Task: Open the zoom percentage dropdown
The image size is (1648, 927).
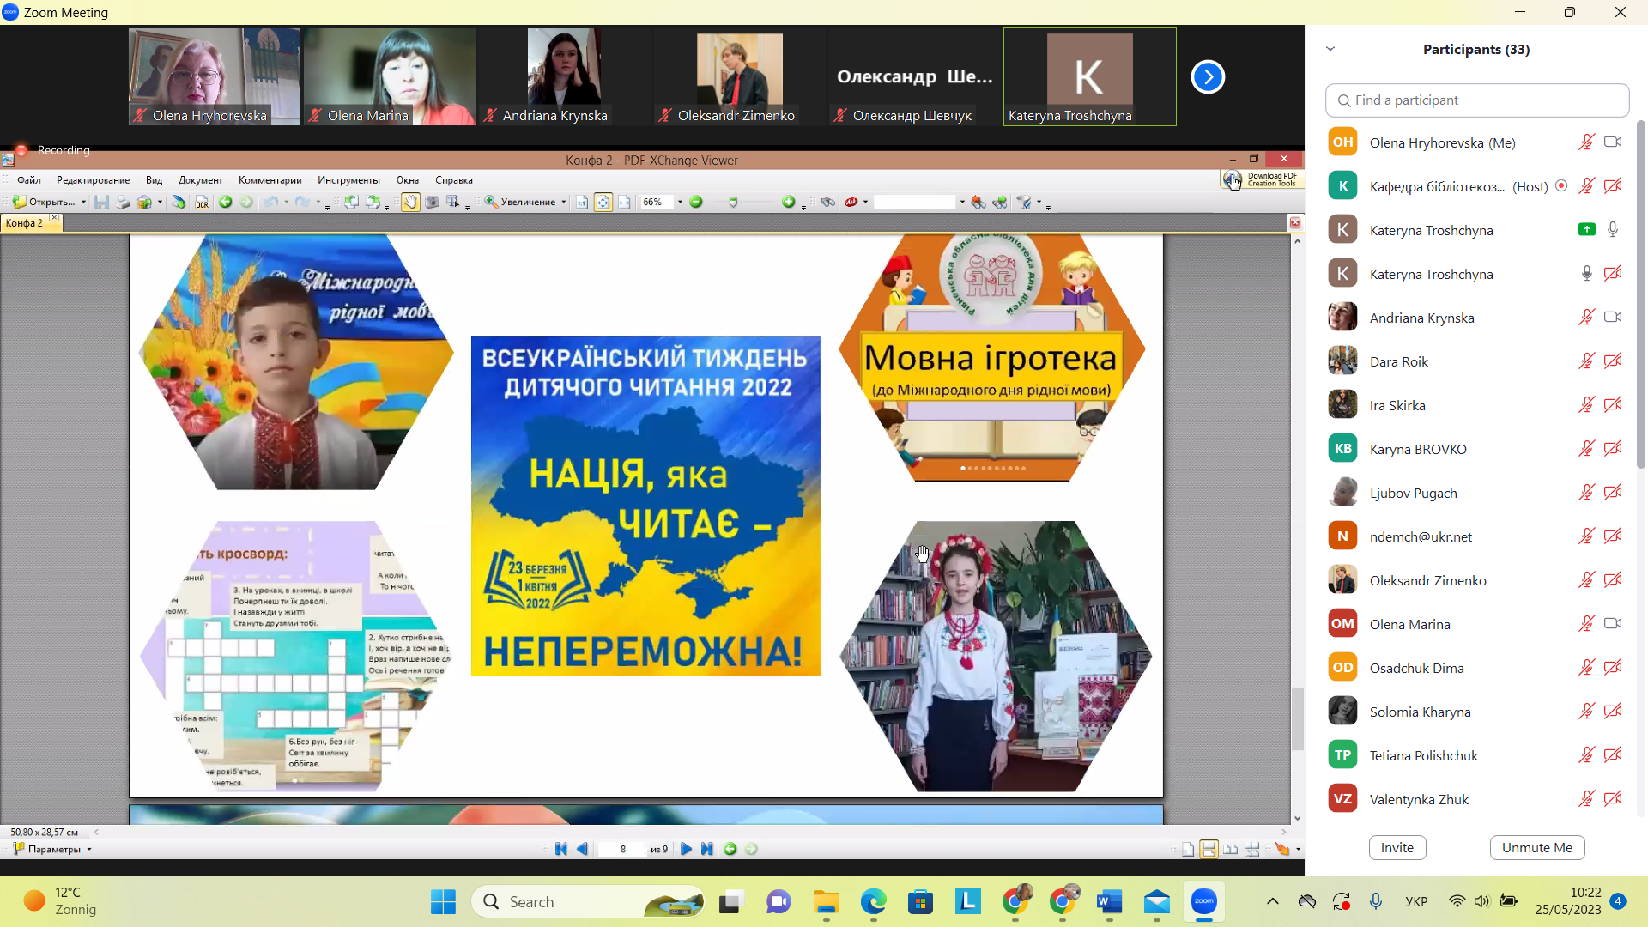Action: pyautogui.click(x=680, y=203)
